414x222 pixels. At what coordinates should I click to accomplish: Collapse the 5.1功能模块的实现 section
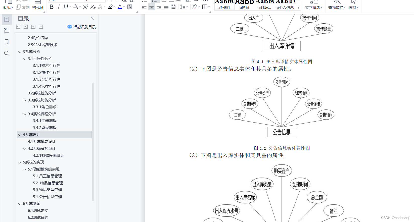[25, 170]
